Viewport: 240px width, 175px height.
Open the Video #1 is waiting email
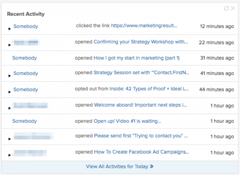(127, 121)
